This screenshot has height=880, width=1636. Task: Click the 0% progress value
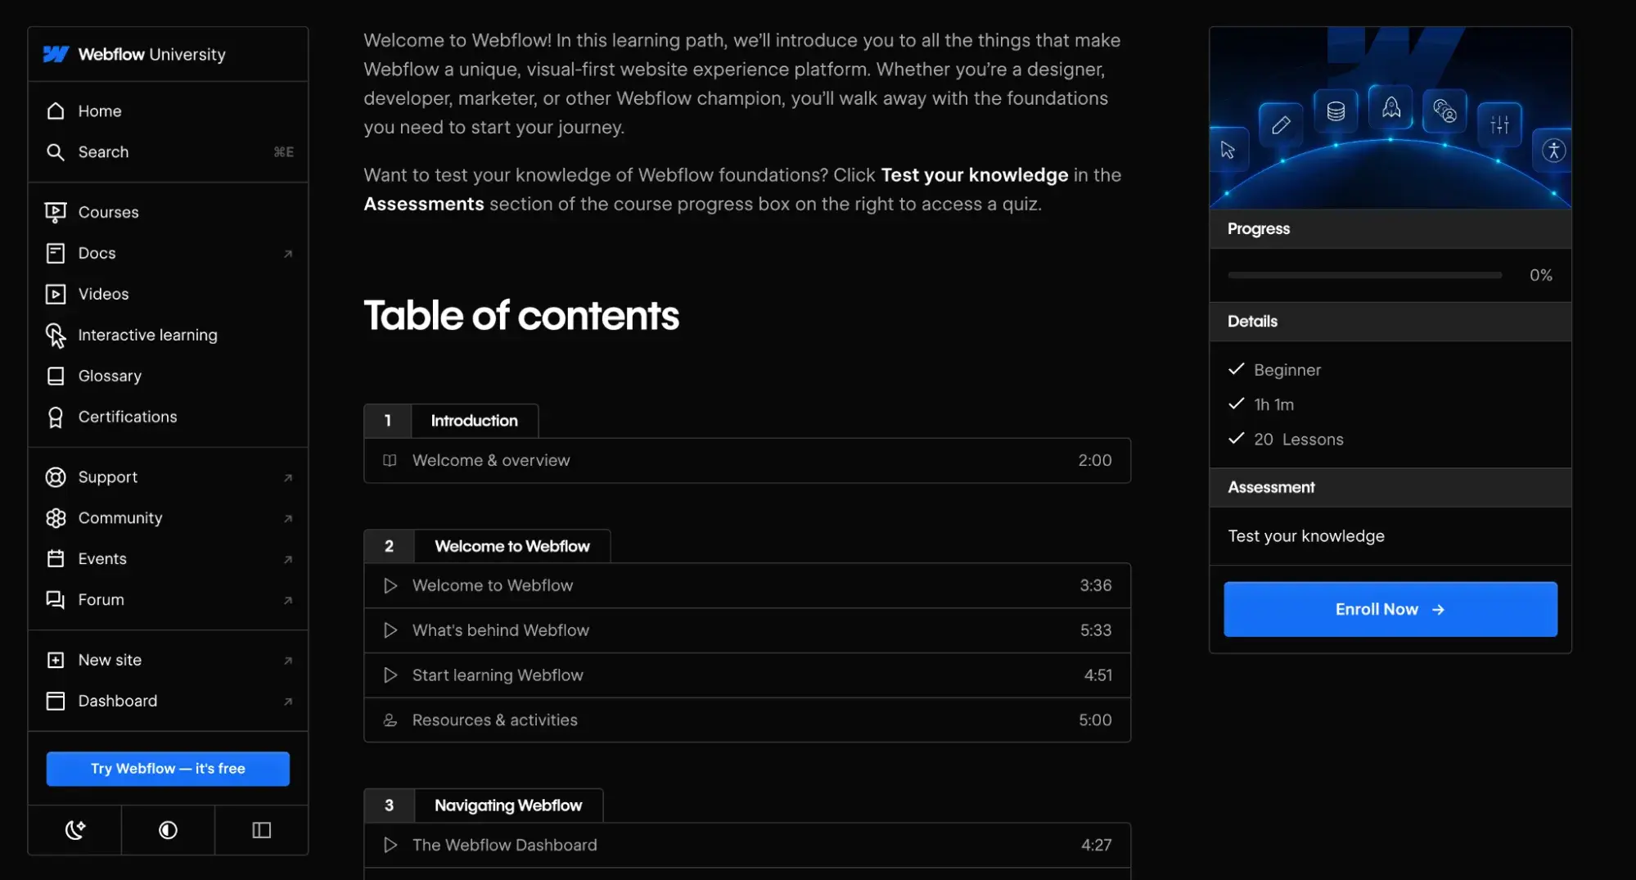click(1541, 275)
